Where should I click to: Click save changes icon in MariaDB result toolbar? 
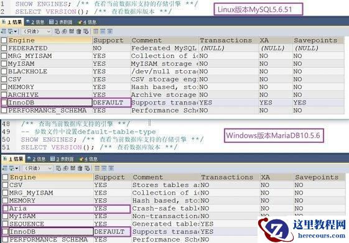pyautogui.click(x=73, y=168)
